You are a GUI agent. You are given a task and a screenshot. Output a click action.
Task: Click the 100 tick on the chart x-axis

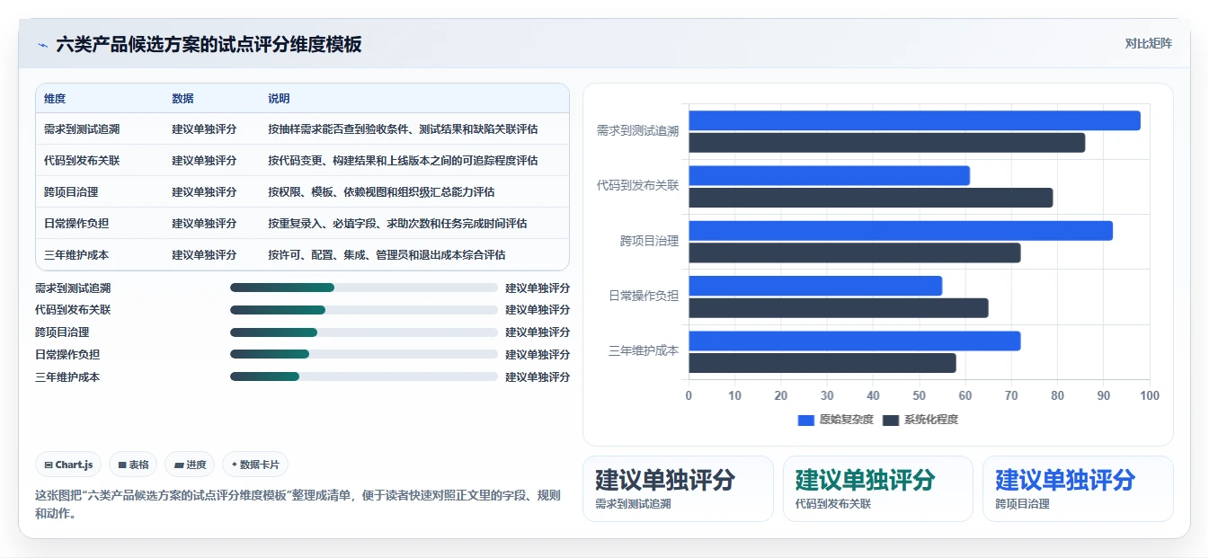pos(1150,395)
